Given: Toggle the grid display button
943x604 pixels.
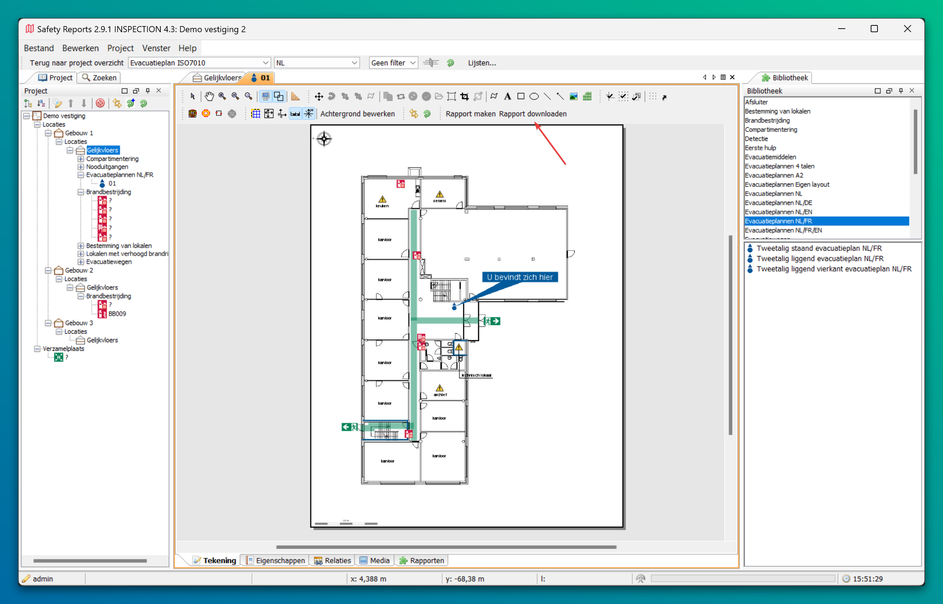Looking at the screenshot, I should tap(256, 114).
